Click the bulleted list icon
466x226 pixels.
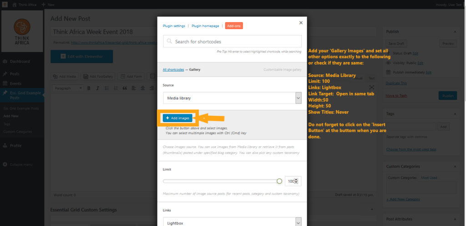(x=107, y=88)
